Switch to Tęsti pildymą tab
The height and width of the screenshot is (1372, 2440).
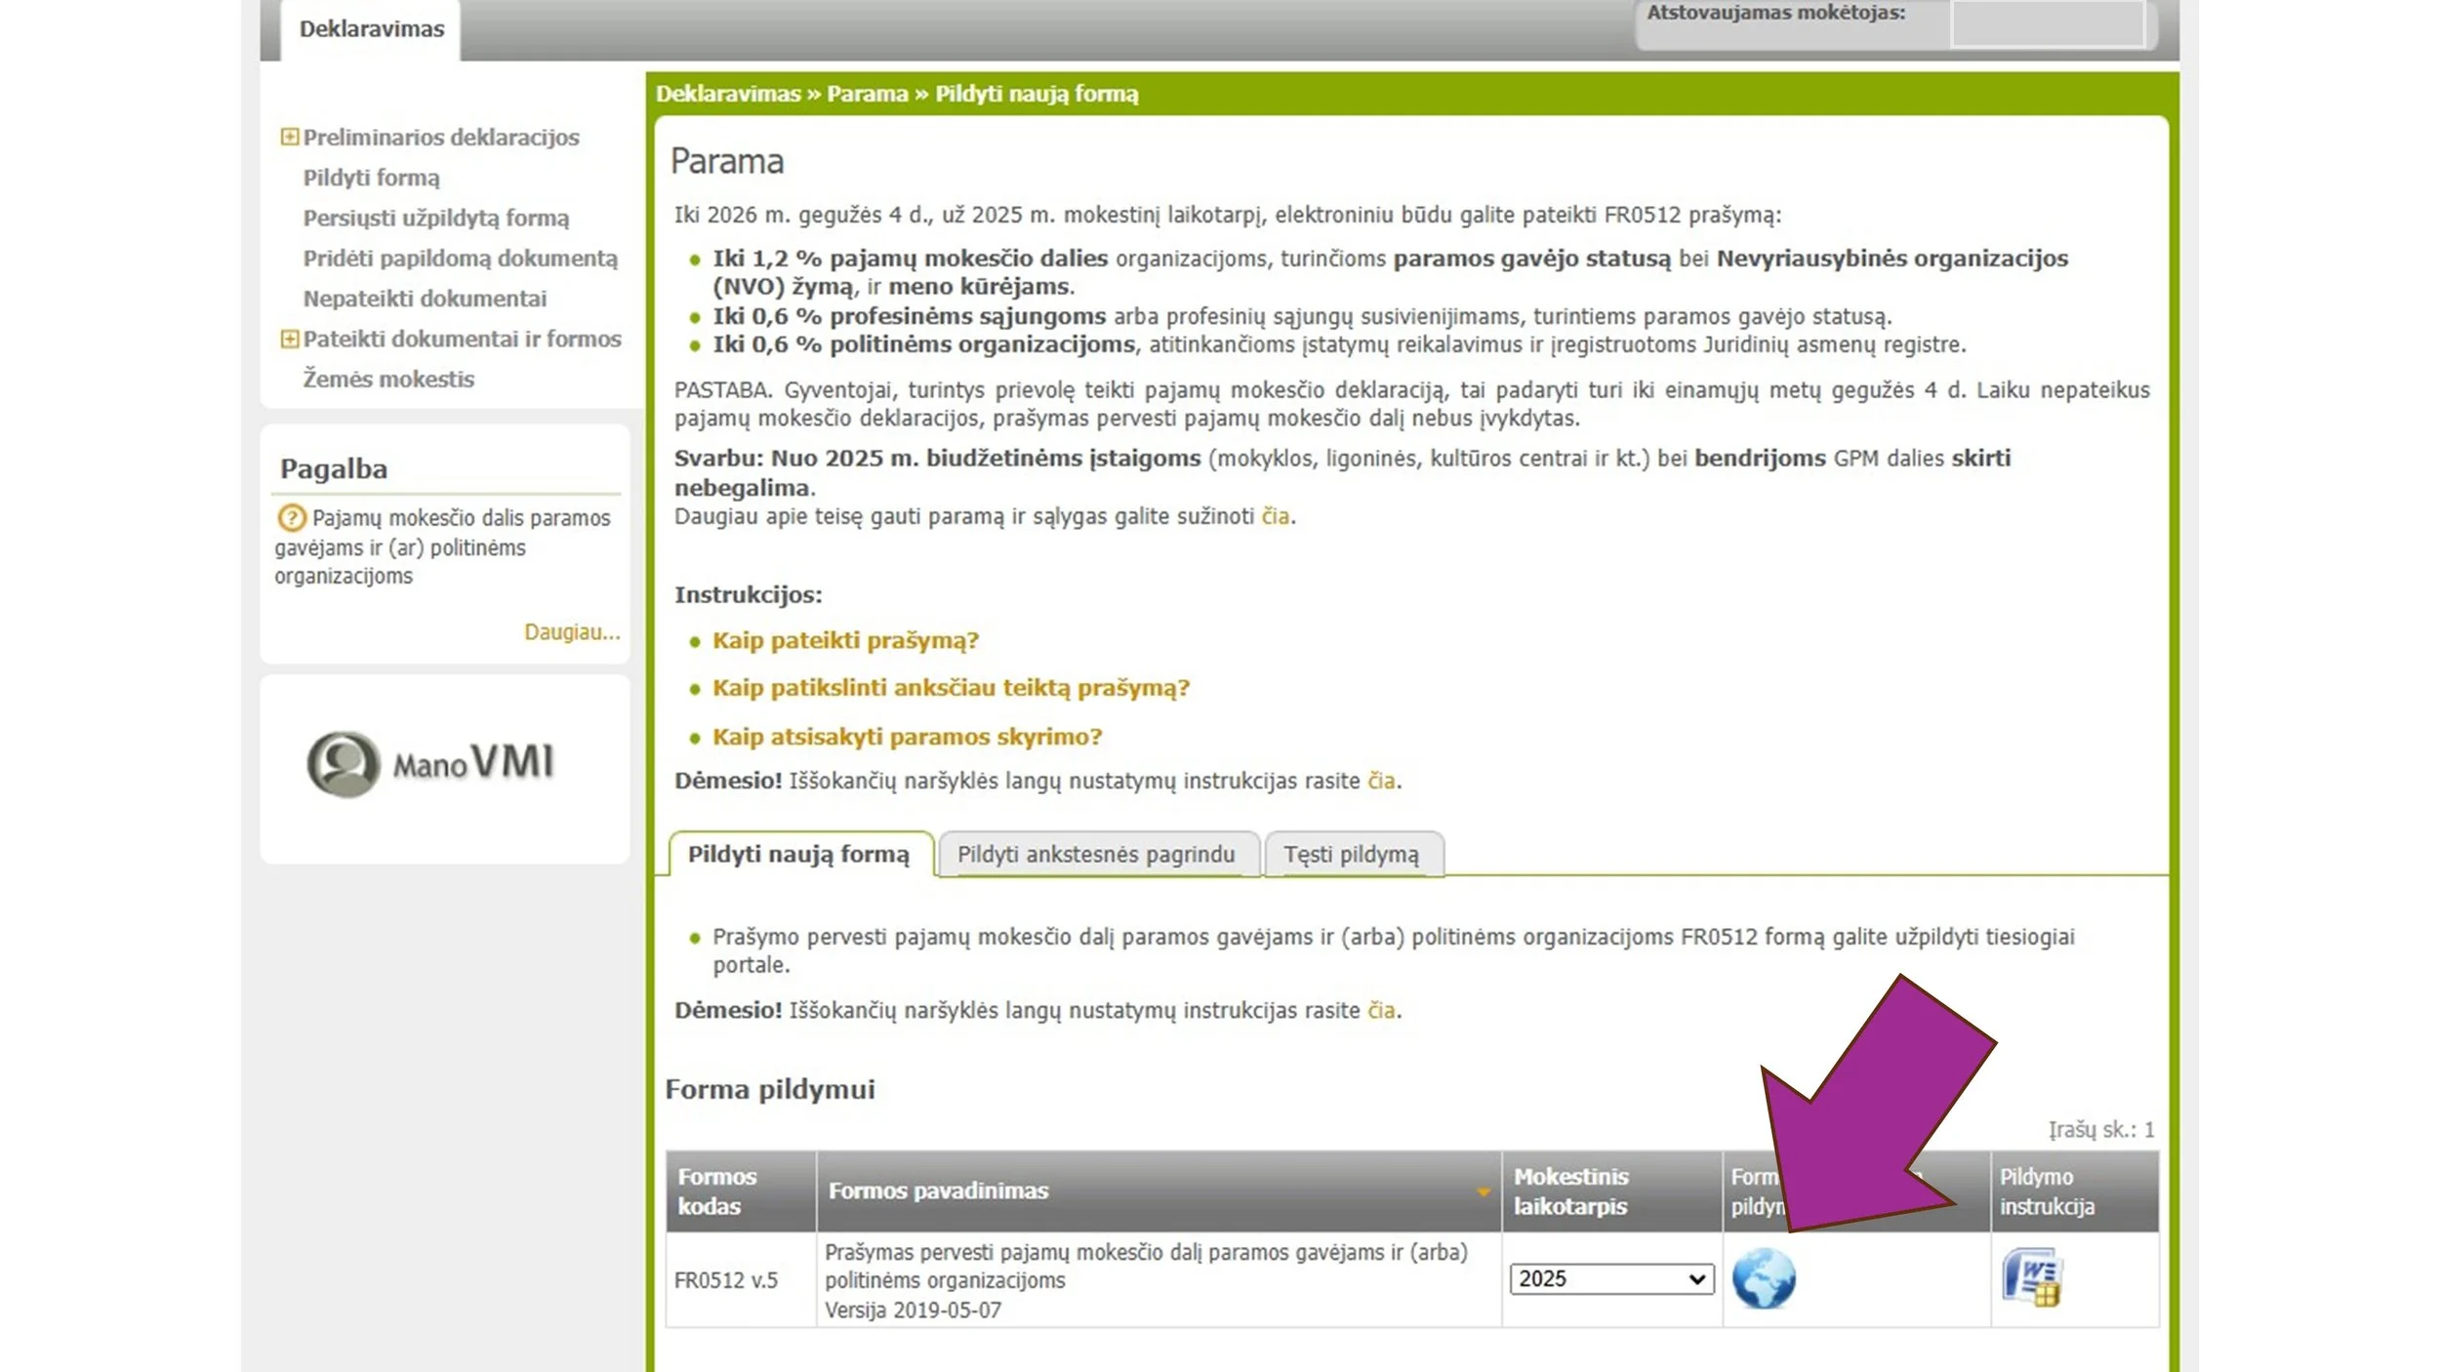(1351, 855)
